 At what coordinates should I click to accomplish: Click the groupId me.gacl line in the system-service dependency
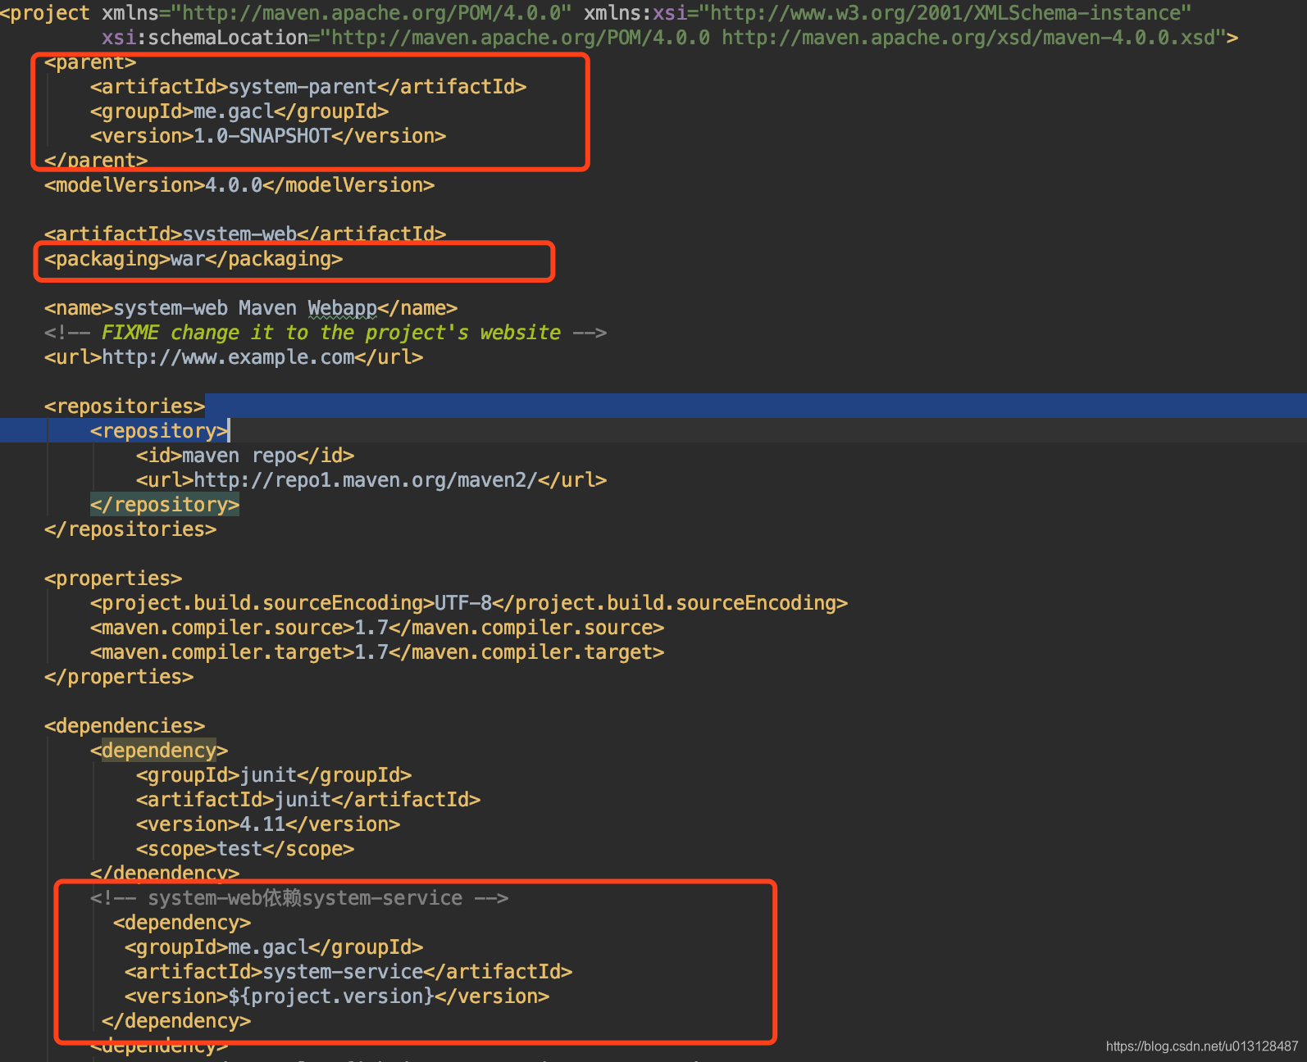coord(274,947)
